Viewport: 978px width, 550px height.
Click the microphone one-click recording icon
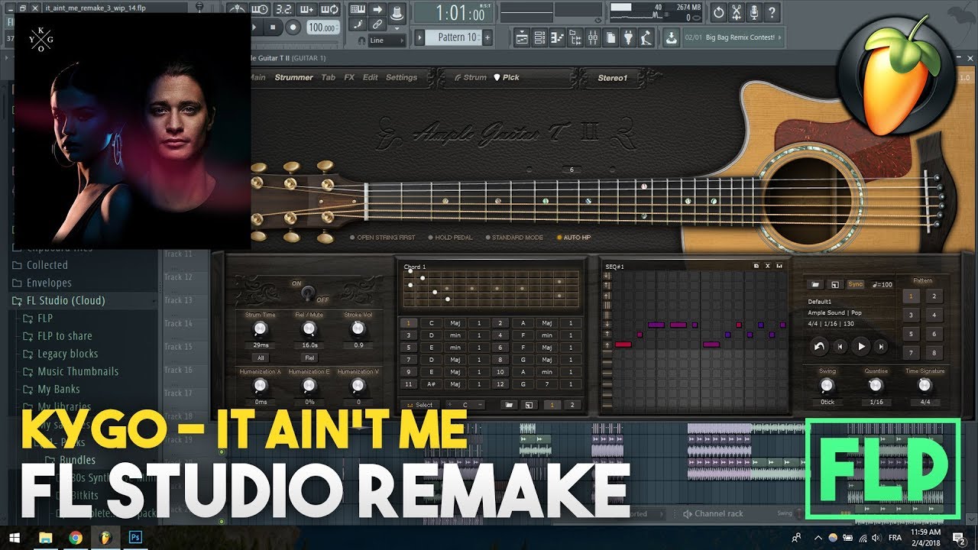point(755,12)
